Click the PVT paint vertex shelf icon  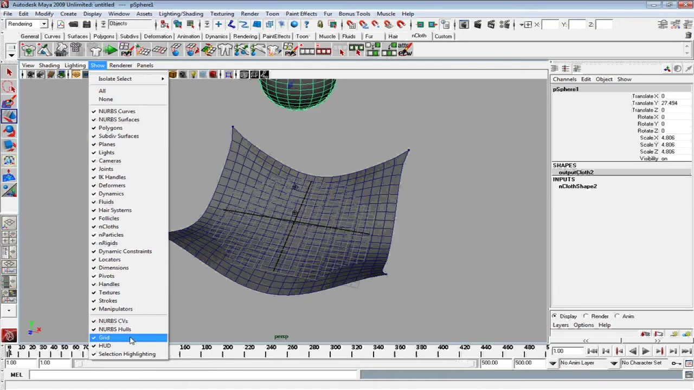[x=126, y=51]
